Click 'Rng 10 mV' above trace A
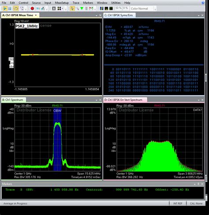The image size is (209, 215). [22, 21]
